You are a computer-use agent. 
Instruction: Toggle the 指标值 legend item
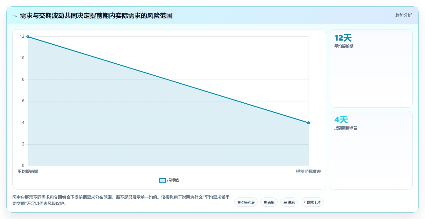point(169,180)
